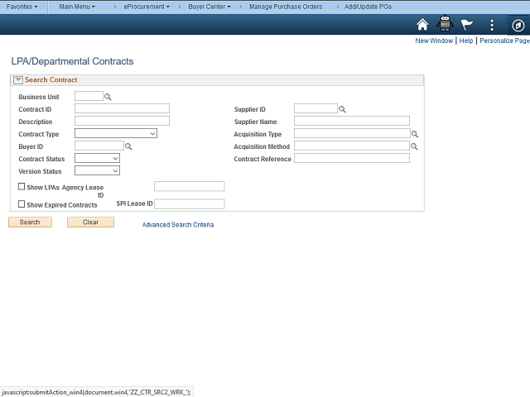The width and height of the screenshot is (530, 397).
Task: Collapse the Search Contract section
Action: click(x=18, y=80)
